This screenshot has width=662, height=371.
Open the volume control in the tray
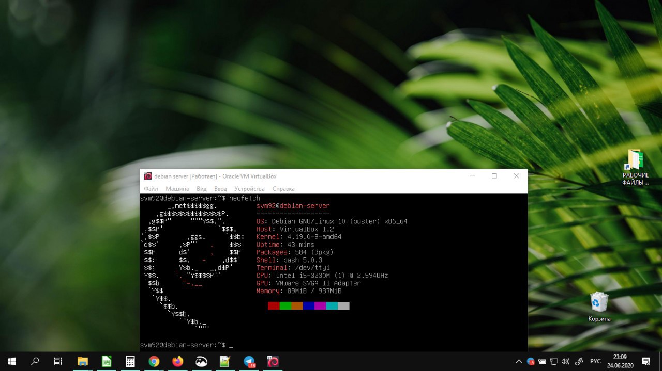[x=565, y=361]
